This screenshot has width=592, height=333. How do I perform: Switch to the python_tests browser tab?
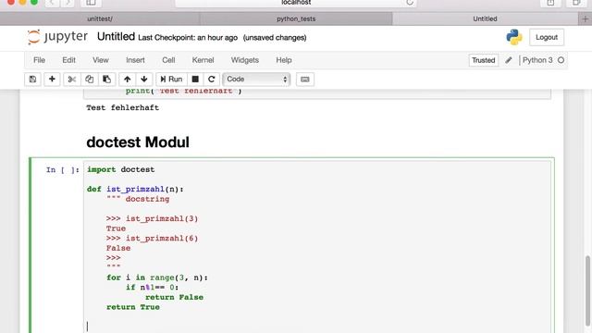tap(296, 18)
